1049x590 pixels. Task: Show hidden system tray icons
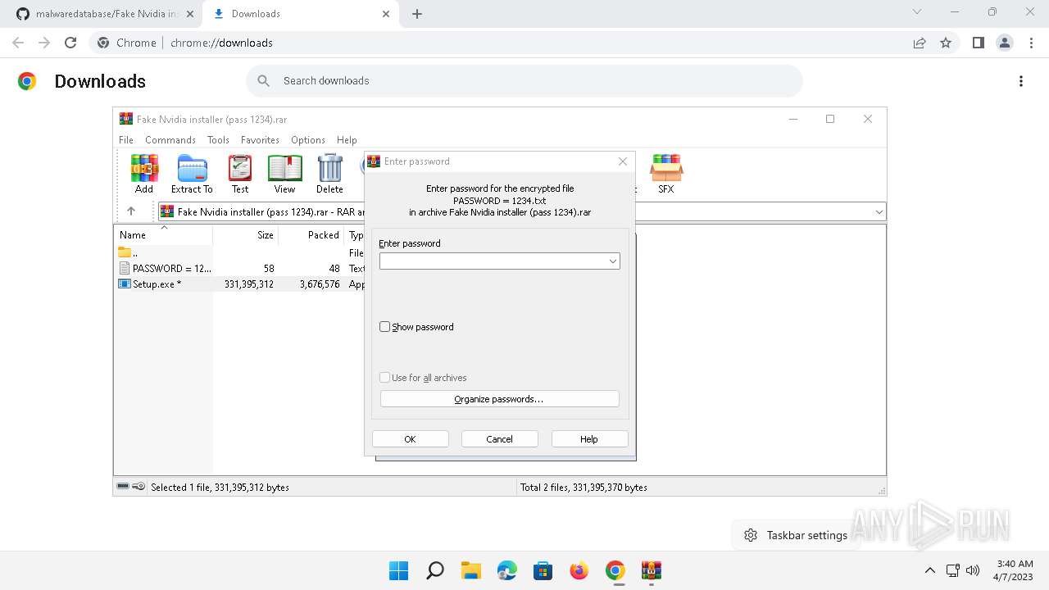click(929, 570)
